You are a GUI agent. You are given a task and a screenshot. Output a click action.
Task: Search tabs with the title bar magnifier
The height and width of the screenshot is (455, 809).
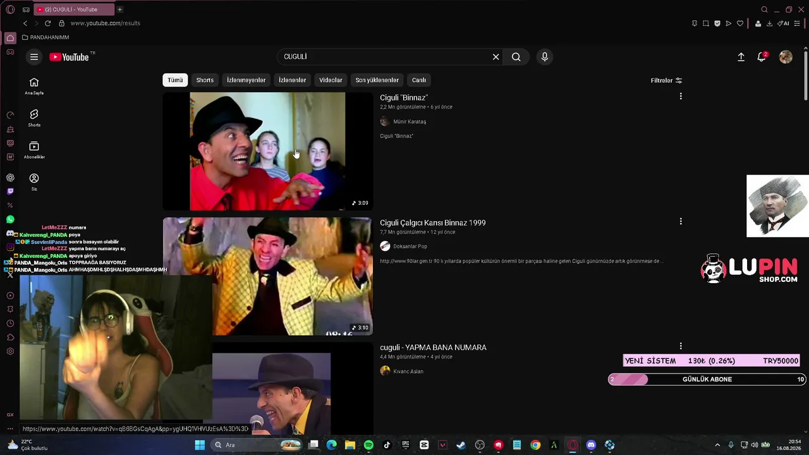click(x=764, y=9)
